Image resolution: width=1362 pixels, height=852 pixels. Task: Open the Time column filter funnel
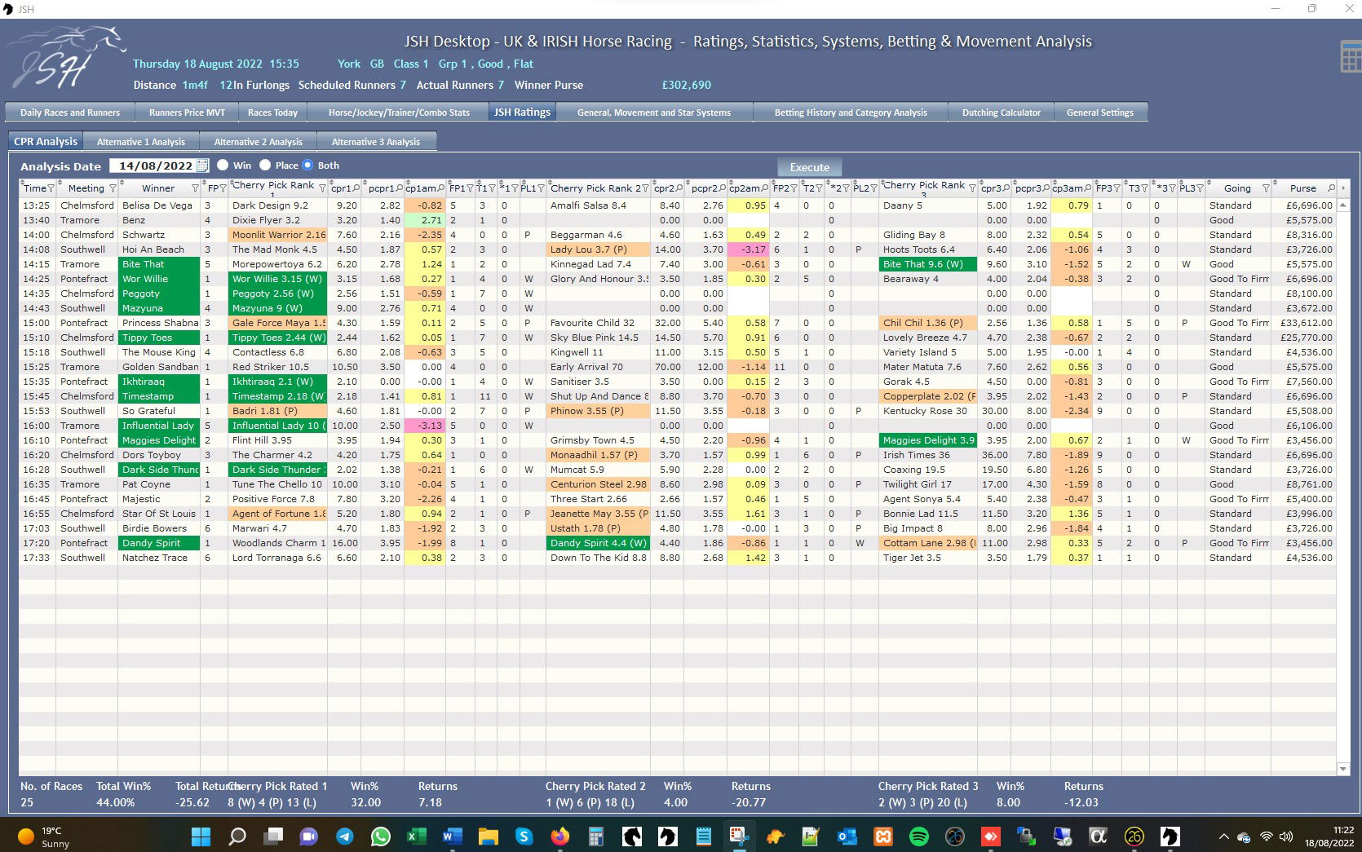[x=51, y=188]
